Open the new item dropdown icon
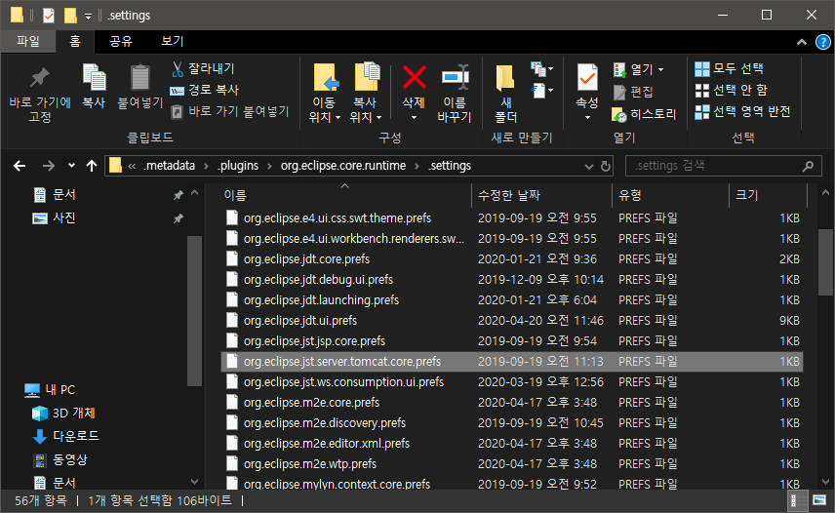The width and height of the screenshot is (835, 513). (x=542, y=68)
